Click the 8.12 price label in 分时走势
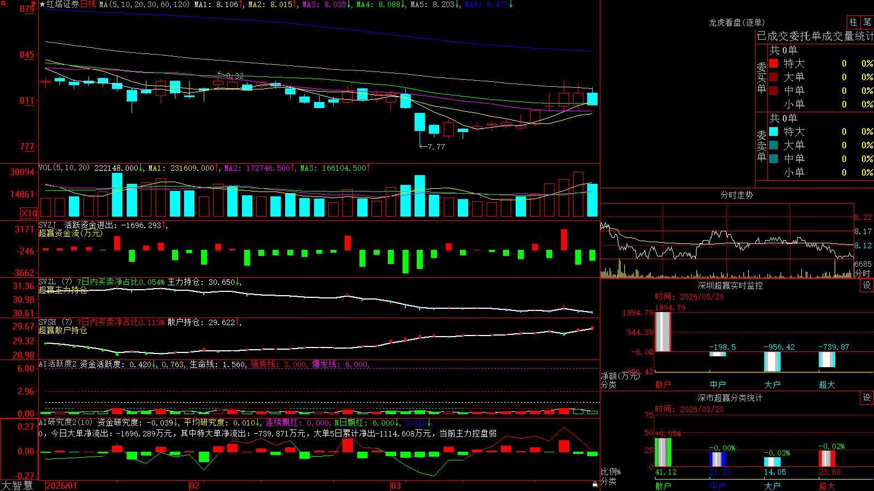This screenshot has height=491, width=874. [863, 245]
